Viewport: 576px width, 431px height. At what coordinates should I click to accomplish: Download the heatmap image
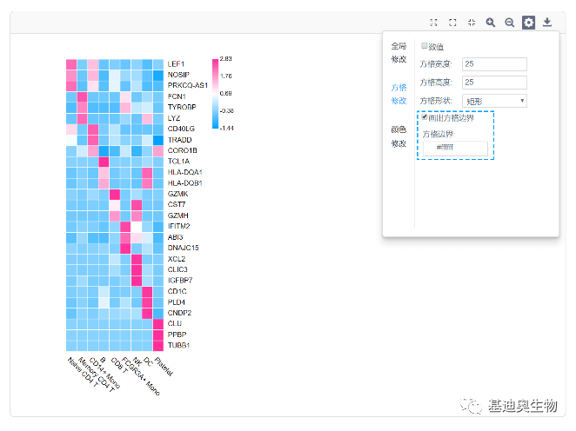coord(548,23)
